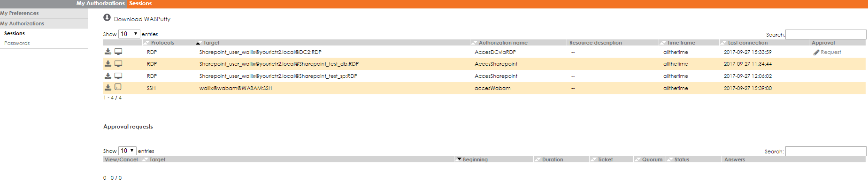Download session file for Sharepoint_test_db row
868x182 pixels.
[108, 63]
